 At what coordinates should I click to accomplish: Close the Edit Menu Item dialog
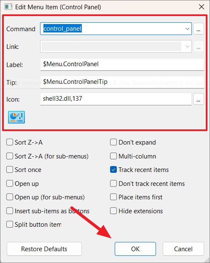coord(202,7)
